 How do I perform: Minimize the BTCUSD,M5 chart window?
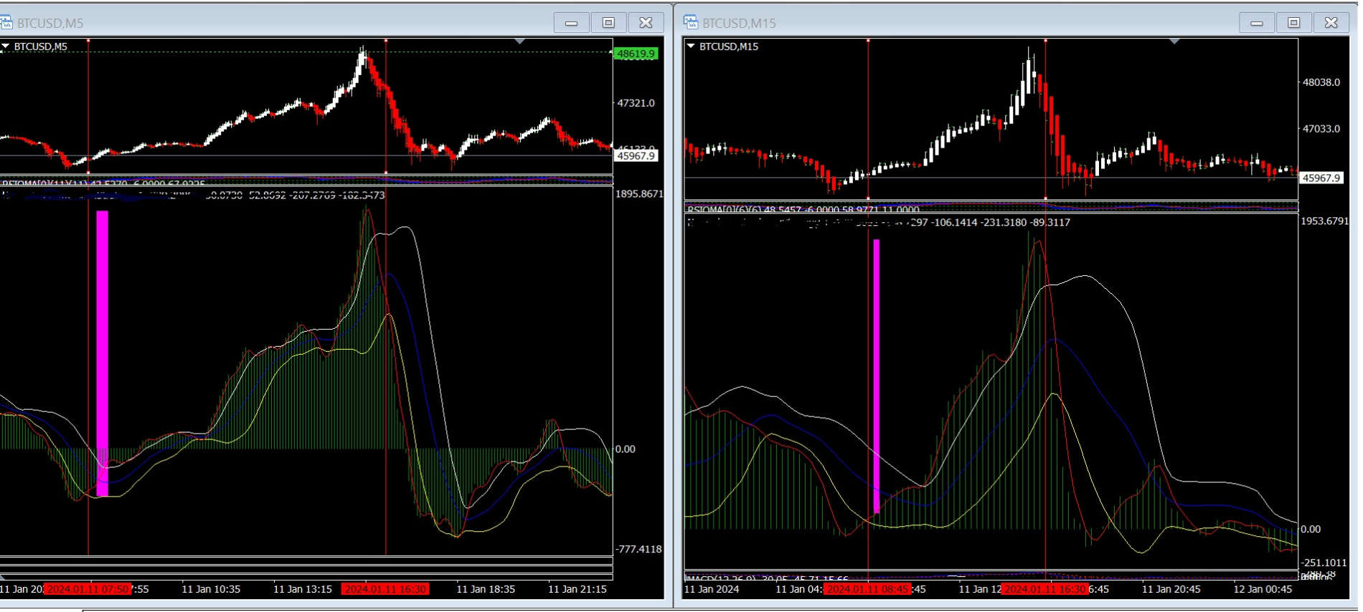pyautogui.click(x=572, y=23)
